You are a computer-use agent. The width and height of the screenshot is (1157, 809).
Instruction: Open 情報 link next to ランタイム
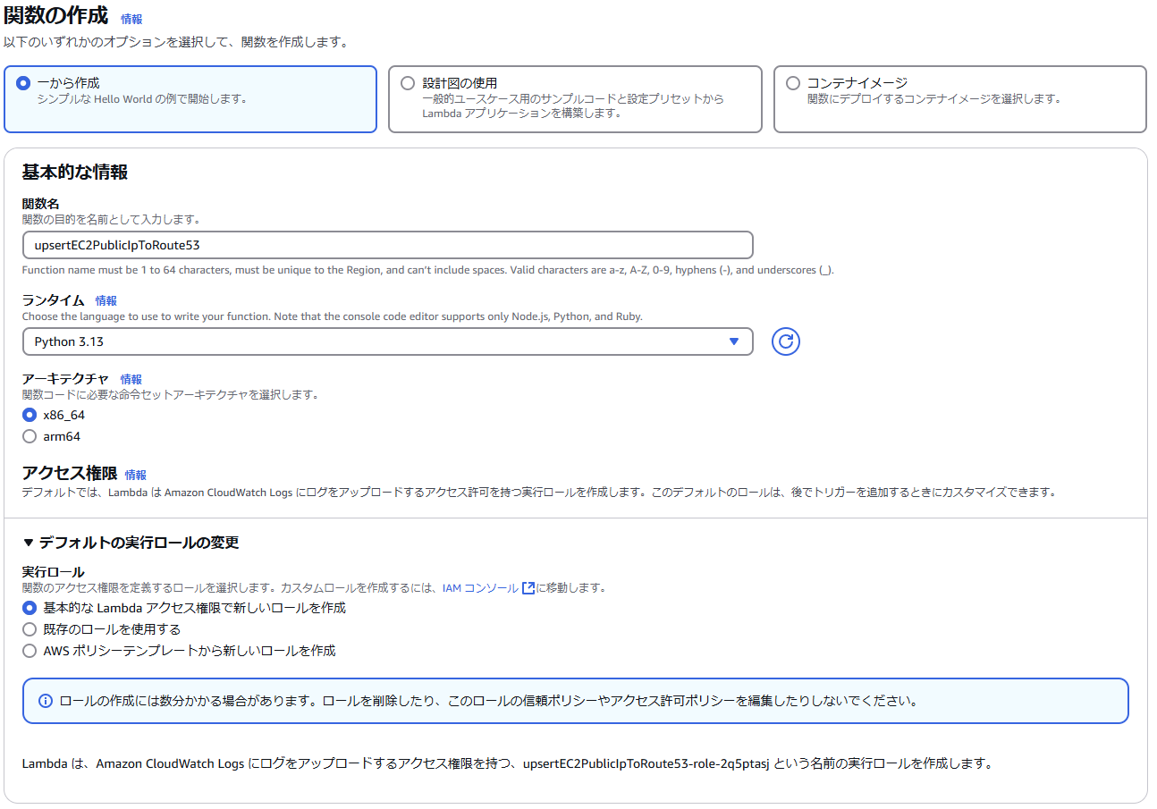click(106, 301)
